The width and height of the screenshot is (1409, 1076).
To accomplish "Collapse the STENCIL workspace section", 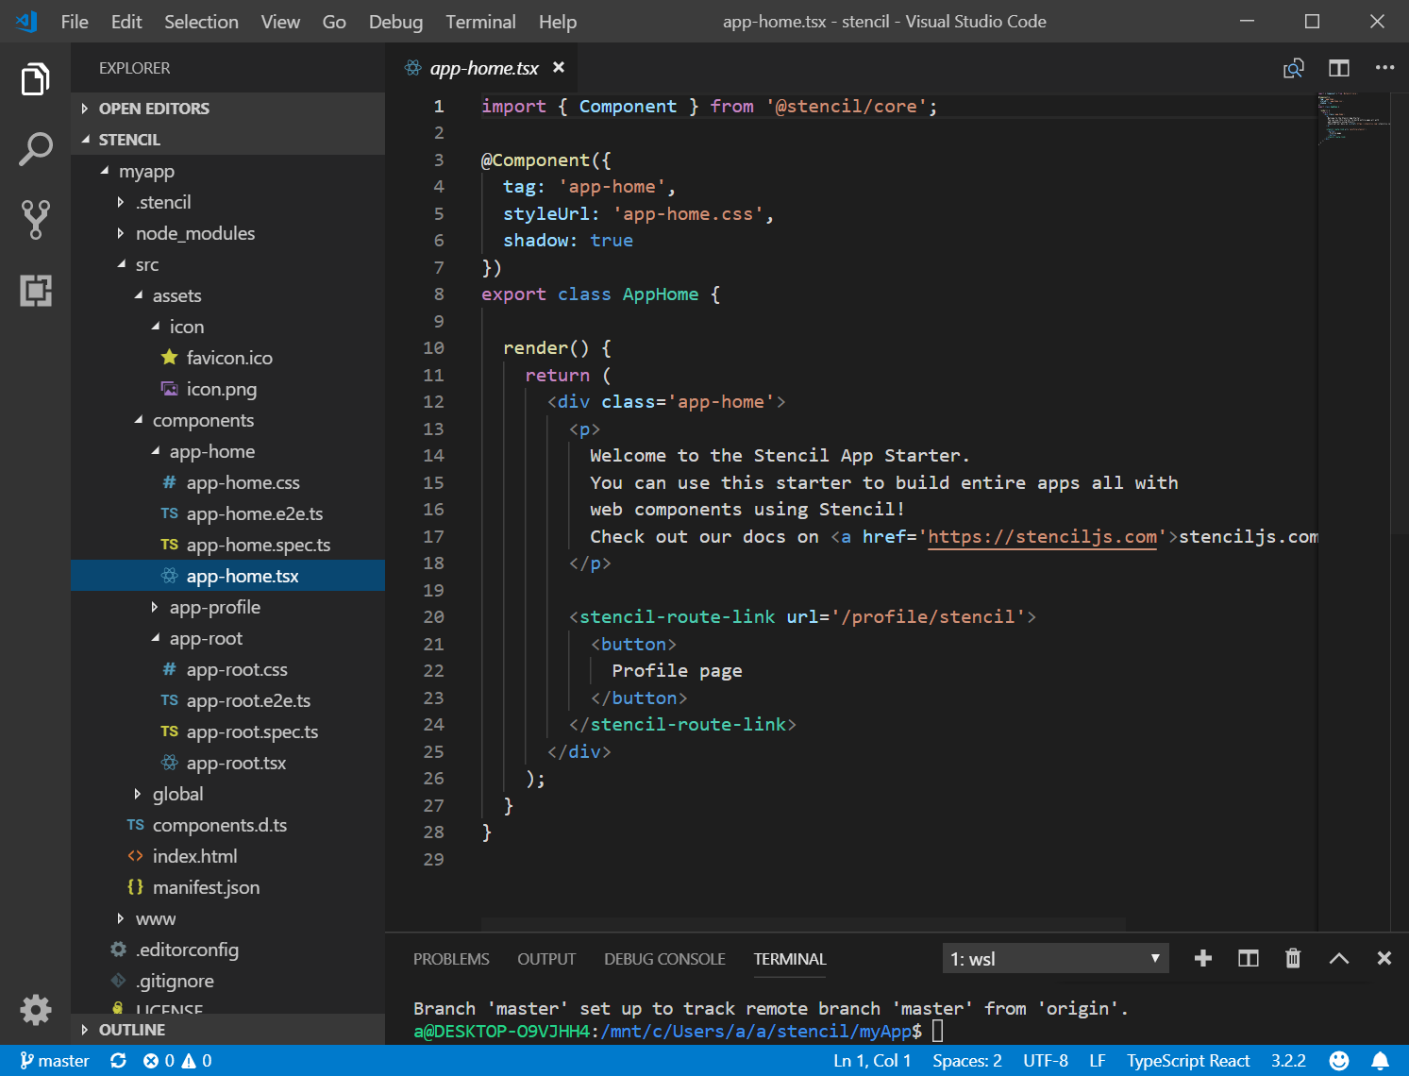I will pyautogui.click(x=227, y=140).
